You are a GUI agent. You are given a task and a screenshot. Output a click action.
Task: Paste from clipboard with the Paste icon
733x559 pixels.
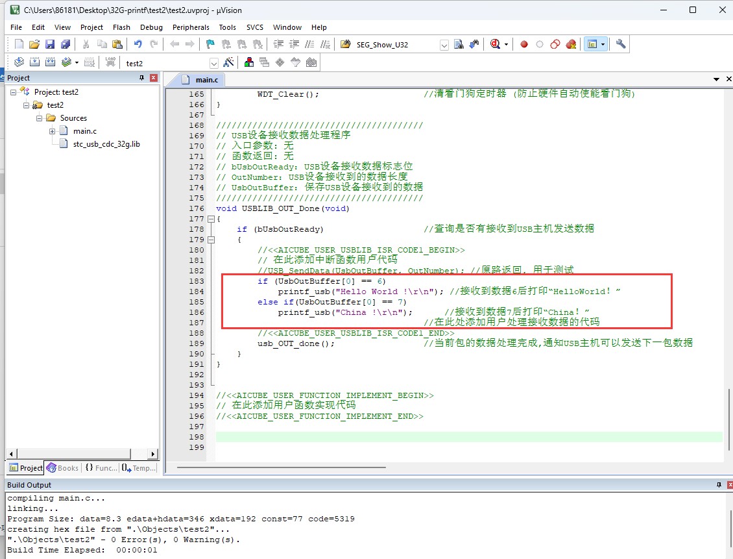117,44
